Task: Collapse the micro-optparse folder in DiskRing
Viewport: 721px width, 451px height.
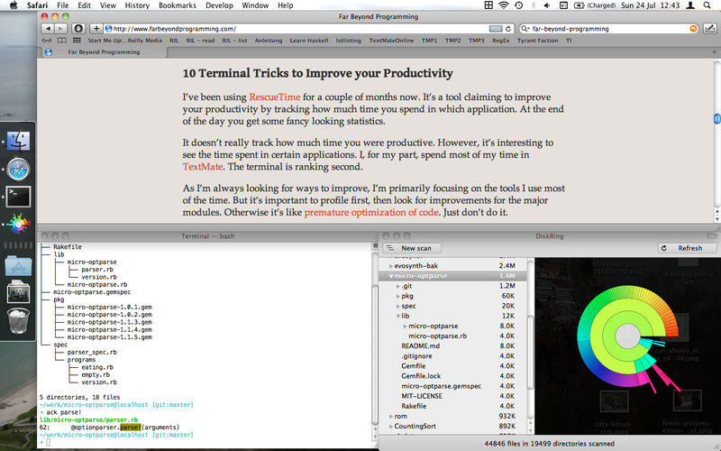Action: (391, 276)
